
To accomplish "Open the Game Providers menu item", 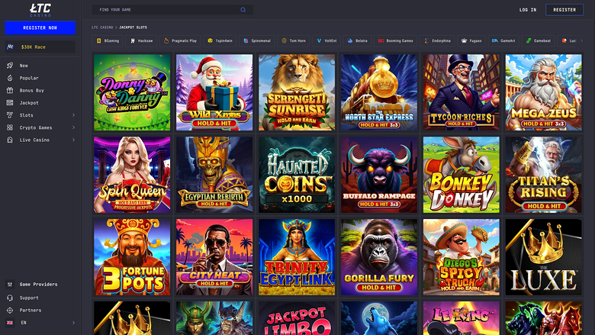I will (x=40, y=284).
